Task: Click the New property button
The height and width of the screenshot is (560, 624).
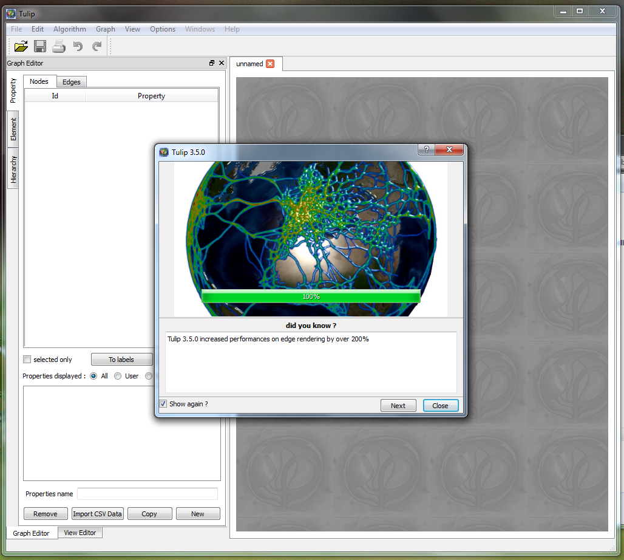Action: (x=198, y=514)
